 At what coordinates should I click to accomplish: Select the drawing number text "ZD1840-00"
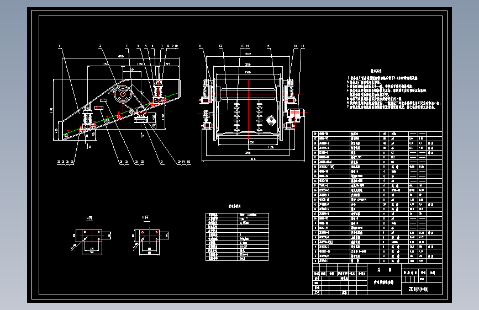(x=418, y=289)
